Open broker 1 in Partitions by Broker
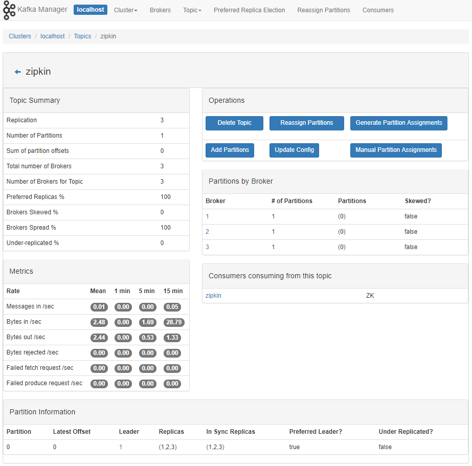 pyautogui.click(x=208, y=216)
